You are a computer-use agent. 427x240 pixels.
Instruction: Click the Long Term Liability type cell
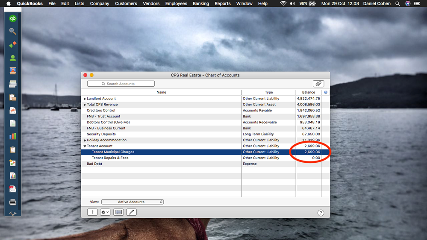pyautogui.click(x=258, y=134)
